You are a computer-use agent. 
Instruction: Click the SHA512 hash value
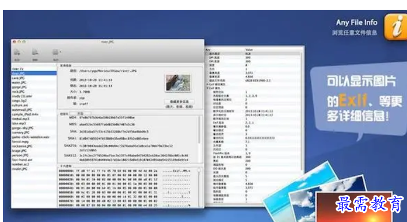(x=134, y=158)
